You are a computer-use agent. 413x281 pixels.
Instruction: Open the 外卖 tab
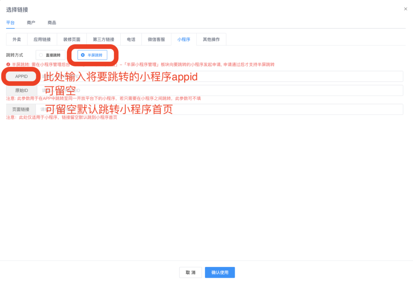[x=17, y=39]
